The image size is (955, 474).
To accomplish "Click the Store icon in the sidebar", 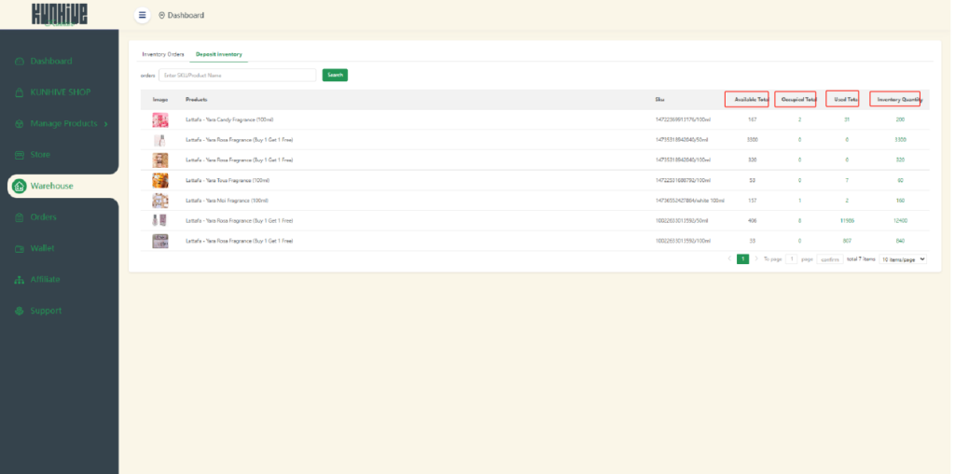I will [20, 155].
